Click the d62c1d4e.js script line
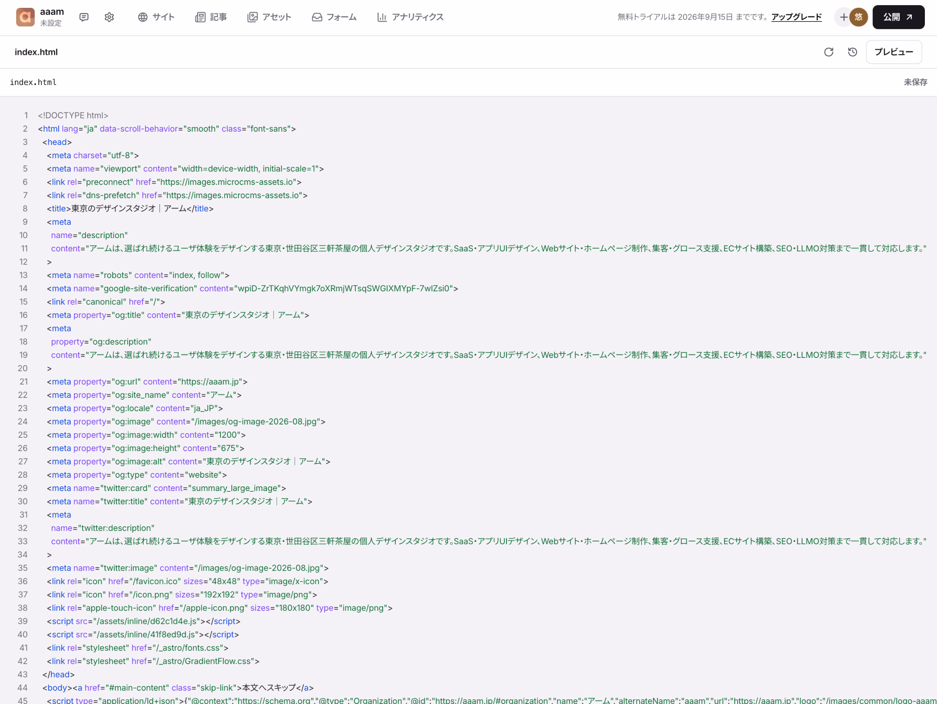Viewport: 937px width, 704px height. [x=144, y=621]
